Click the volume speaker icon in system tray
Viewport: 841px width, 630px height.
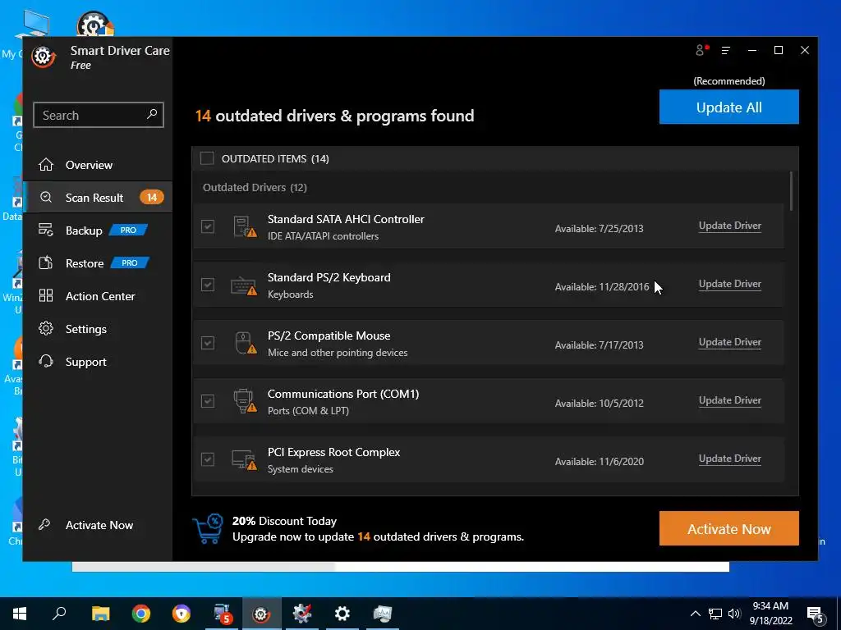click(734, 614)
